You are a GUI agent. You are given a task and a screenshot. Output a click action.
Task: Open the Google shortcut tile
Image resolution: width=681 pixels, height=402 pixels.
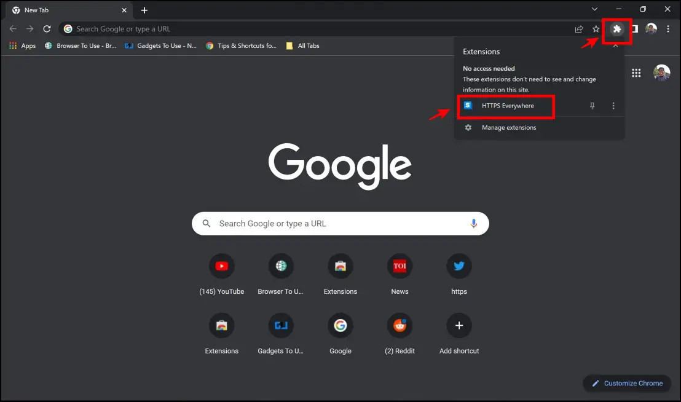point(340,334)
